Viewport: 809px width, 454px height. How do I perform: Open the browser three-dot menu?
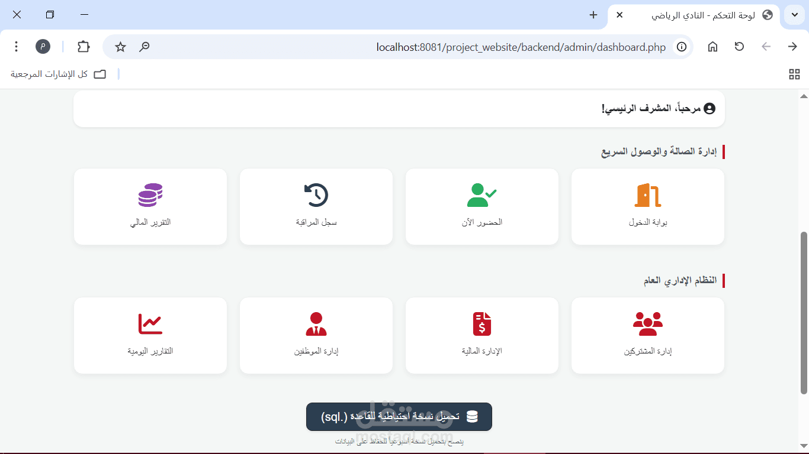click(x=16, y=46)
